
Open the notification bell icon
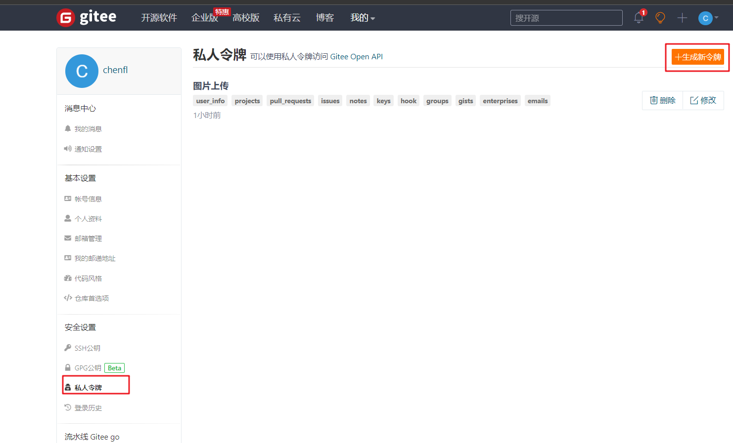[x=639, y=18]
